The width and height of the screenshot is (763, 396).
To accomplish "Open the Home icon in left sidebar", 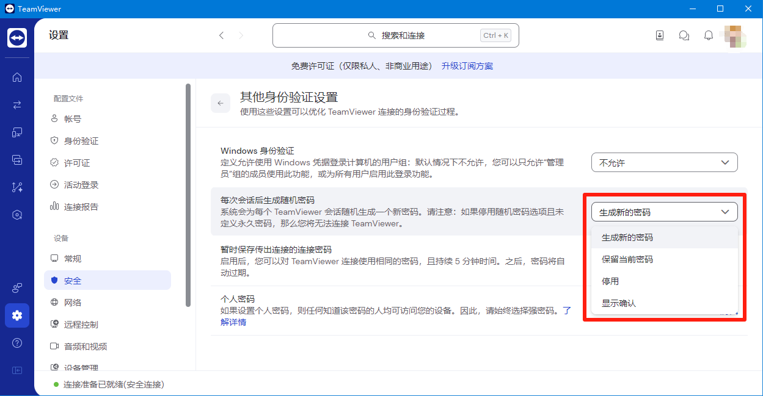I will (x=17, y=77).
